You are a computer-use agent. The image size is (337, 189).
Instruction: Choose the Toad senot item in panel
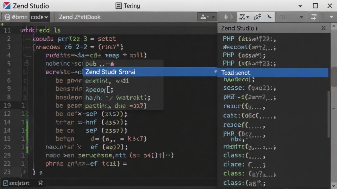(273, 73)
